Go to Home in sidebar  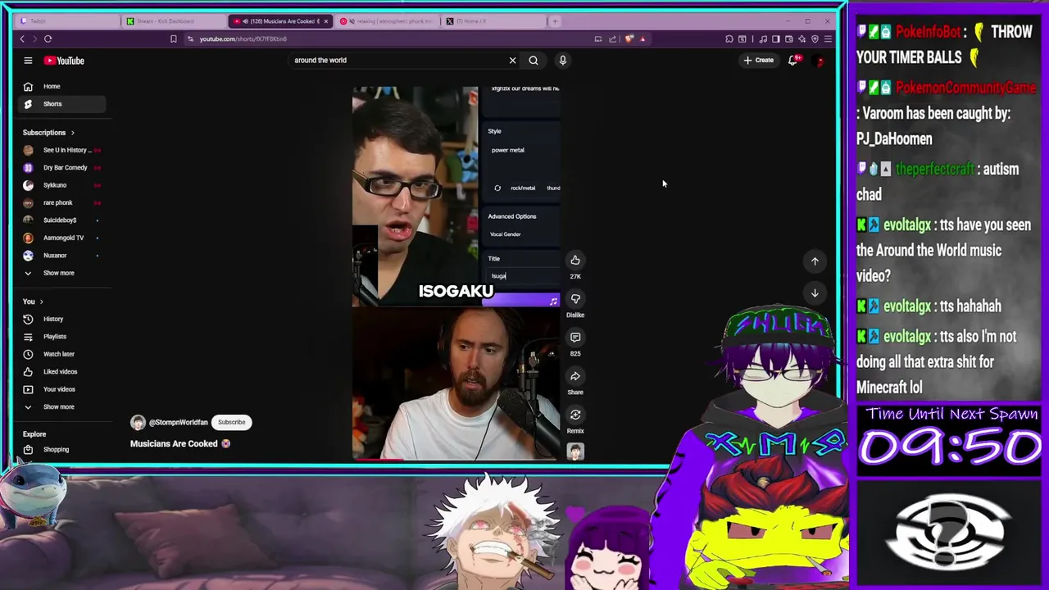click(61, 86)
